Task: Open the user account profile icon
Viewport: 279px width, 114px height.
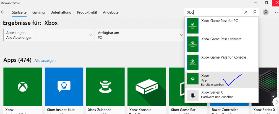Action: point(266,12)
